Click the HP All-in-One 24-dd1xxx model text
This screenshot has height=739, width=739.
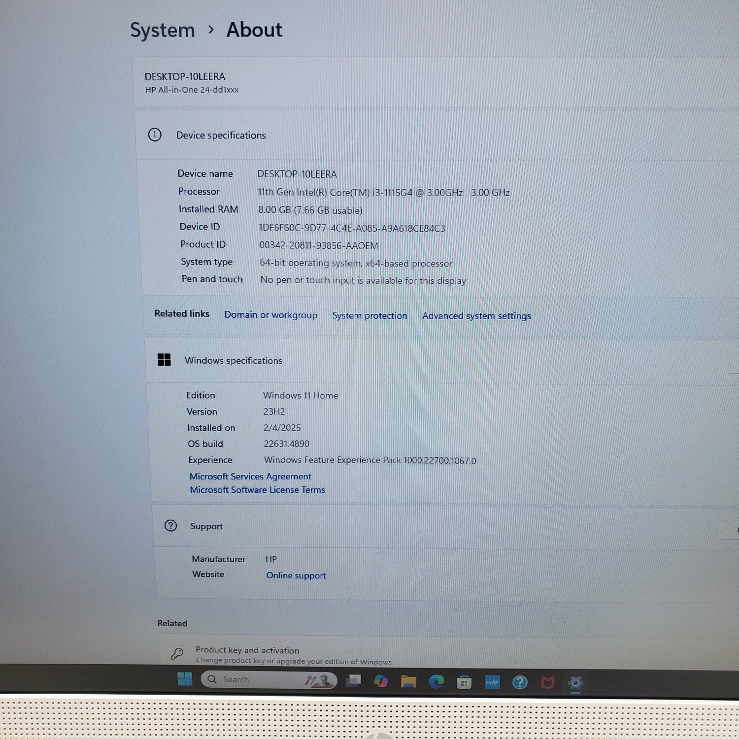tap(192, 90)
